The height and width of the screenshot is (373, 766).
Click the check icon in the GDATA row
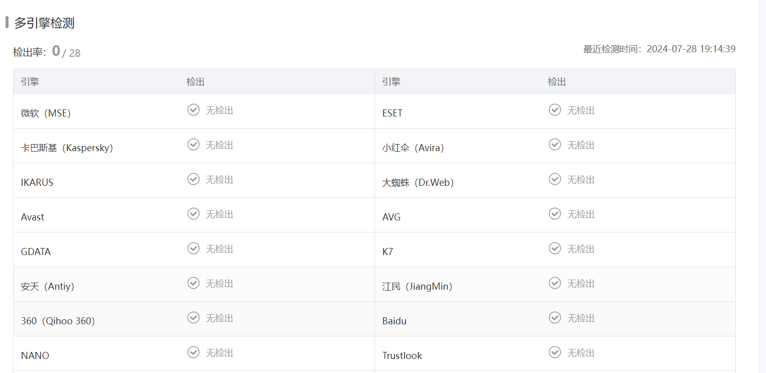click(193, 248)
